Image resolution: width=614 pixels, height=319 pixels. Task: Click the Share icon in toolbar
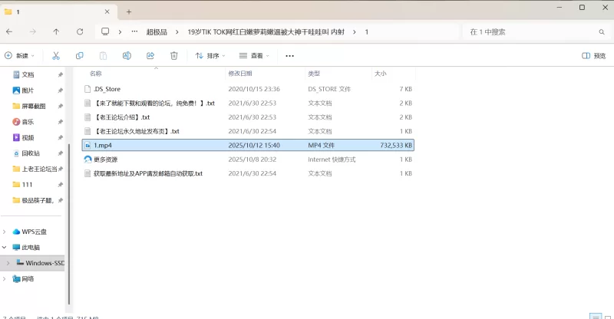coord(150,55)
